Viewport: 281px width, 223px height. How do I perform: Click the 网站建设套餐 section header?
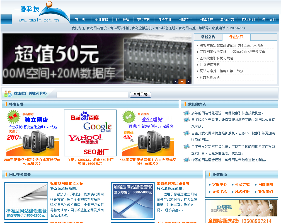pos(20,174)
